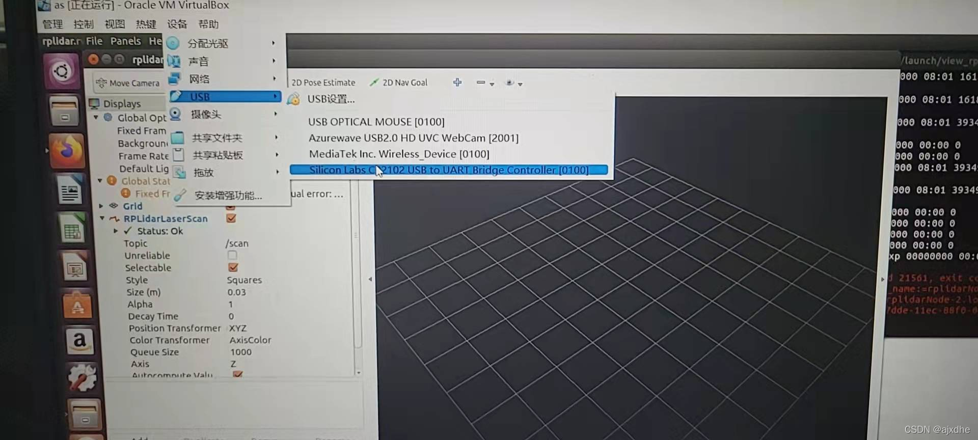Open dropdown arrow beside the minus tool
The image size is (978, 440).
[492, 84]
